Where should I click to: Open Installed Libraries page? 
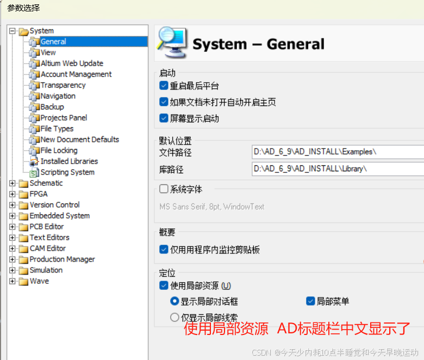click(69, 161)
